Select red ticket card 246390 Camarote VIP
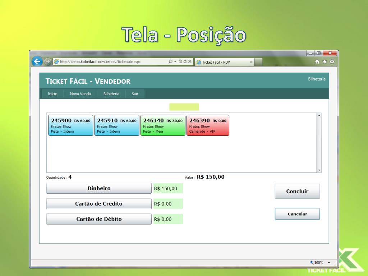This screenshot has width=368, height=276. coord(208,125)
